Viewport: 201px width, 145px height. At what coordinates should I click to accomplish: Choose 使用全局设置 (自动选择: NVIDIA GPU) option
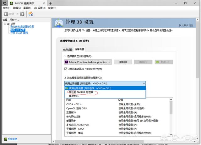(x=105, y=88)
